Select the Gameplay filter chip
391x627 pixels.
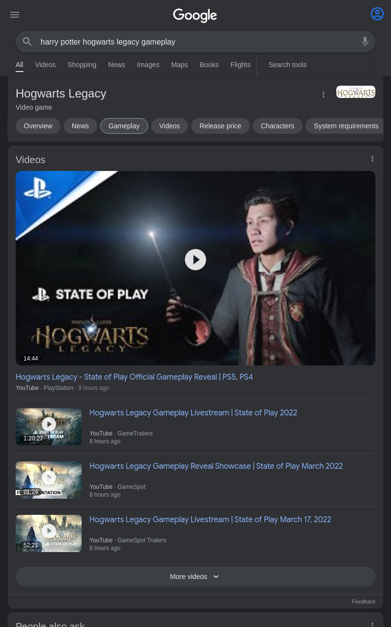[124, 126]
